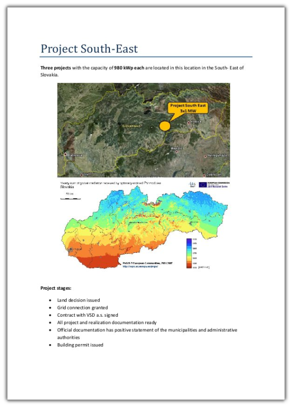
Task: Click the "Official documentation has positive statement" bullet
Action: [147, 333]
